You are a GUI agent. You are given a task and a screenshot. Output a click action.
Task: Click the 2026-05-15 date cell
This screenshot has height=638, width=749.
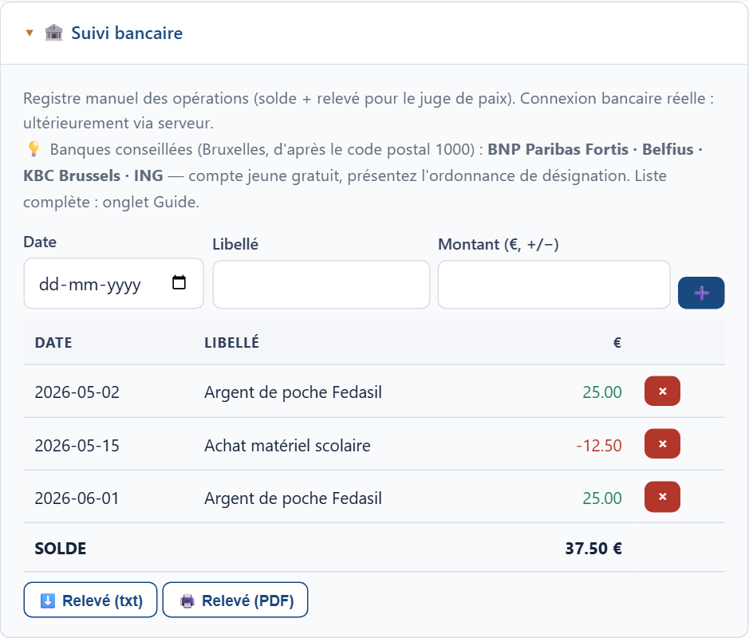pos(77,446)
